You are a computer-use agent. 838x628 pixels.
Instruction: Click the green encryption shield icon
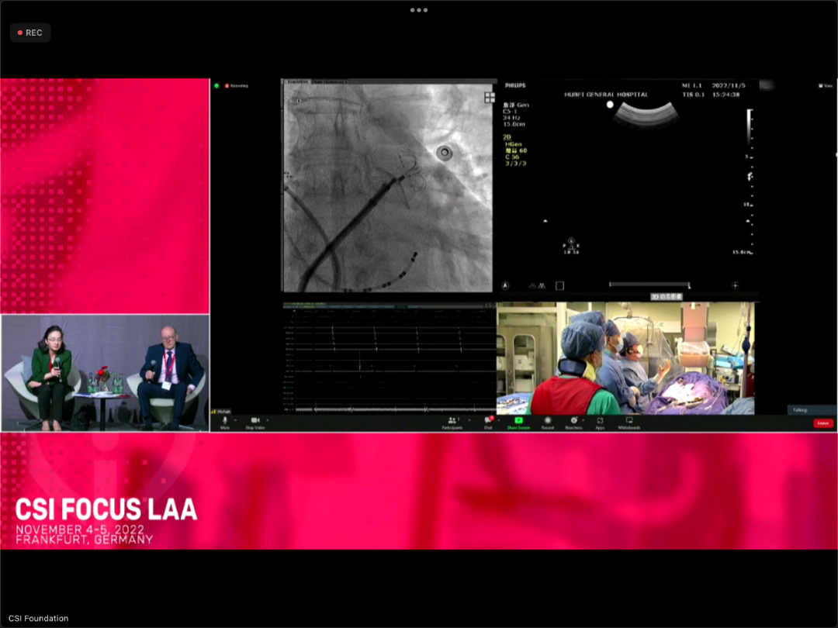pos(217,85)
